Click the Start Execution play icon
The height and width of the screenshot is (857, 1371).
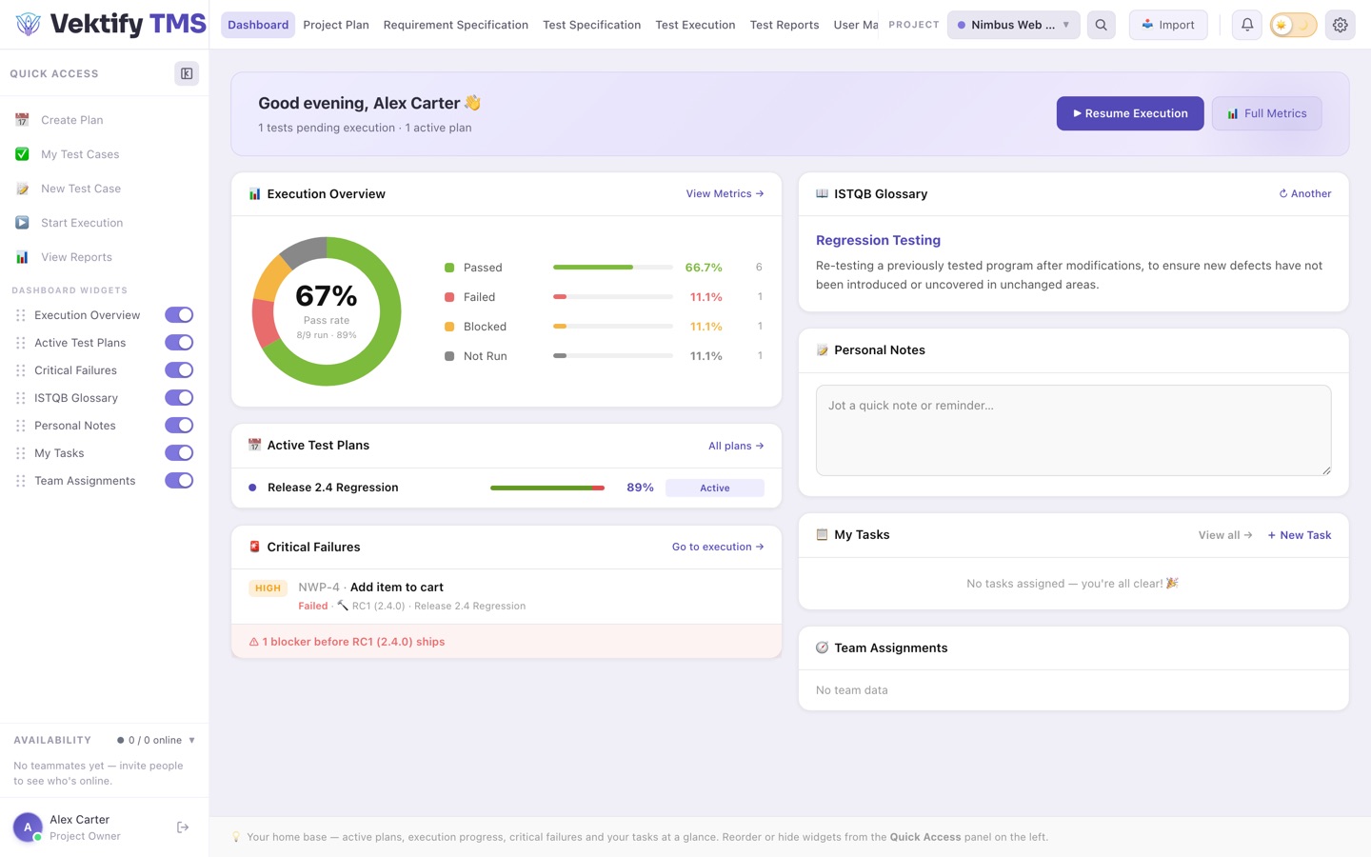click(x=22, y=223)
